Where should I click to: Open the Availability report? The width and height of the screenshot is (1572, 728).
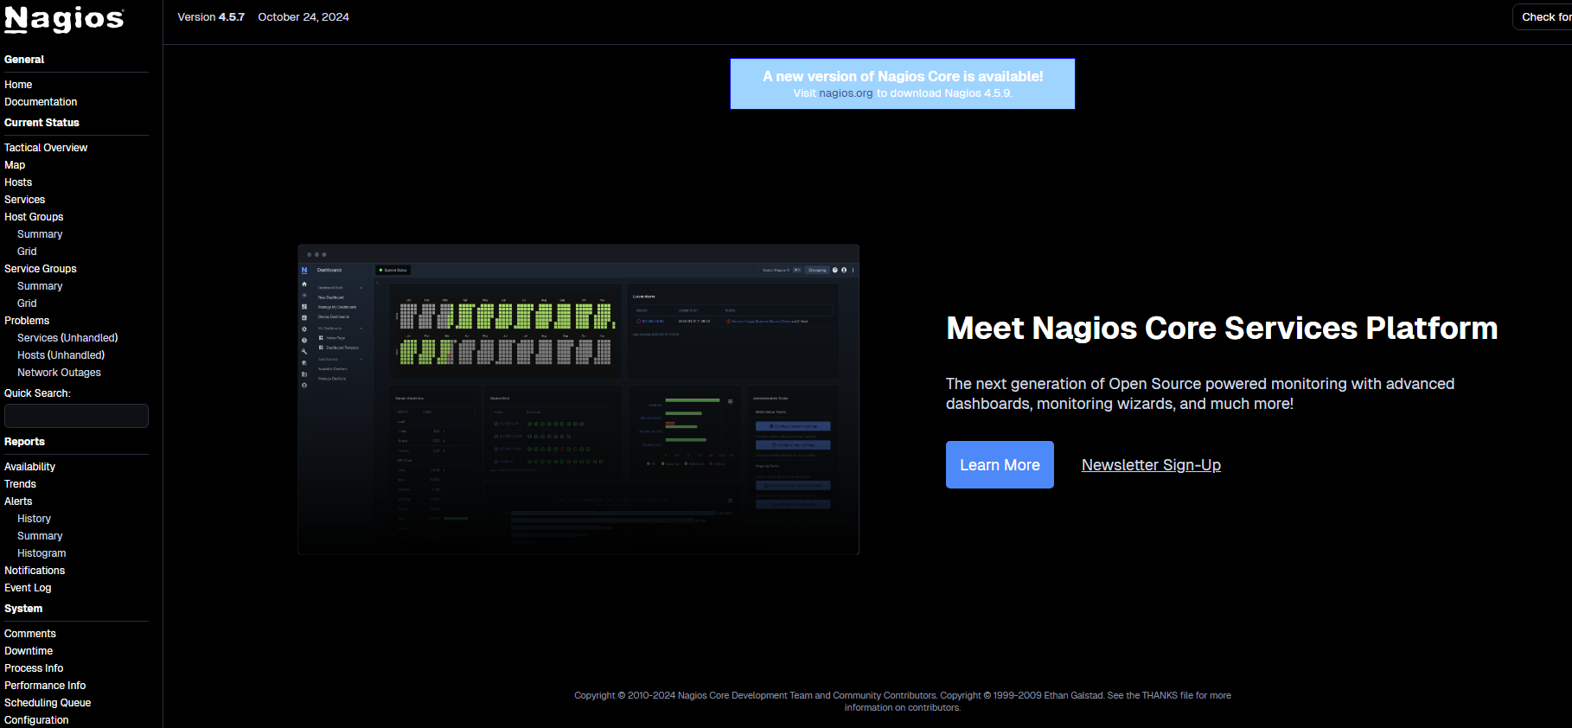point(29,467)
